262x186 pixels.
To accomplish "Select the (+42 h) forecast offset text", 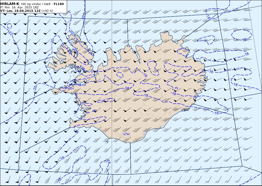I will coord(47,11).
